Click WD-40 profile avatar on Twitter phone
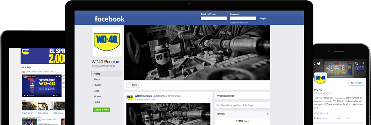 [x=320, y=79]
